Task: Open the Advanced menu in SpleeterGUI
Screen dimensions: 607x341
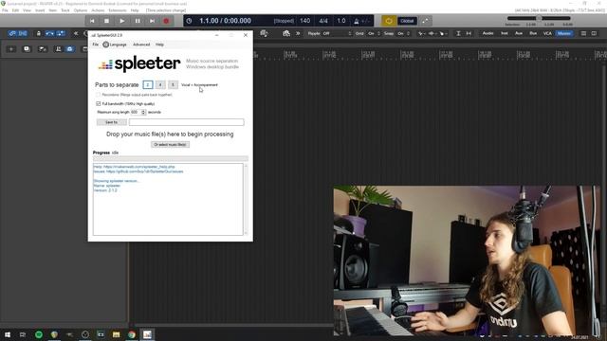Action: (141, 45)
